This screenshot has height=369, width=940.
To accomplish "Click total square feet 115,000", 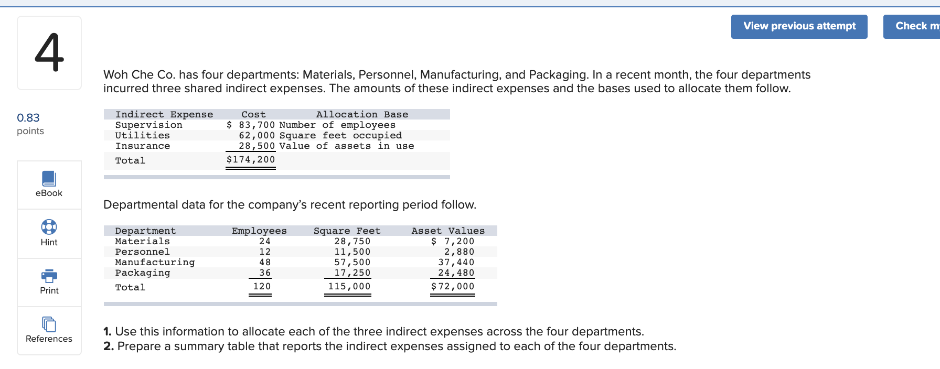I will (x=349, y=286).
